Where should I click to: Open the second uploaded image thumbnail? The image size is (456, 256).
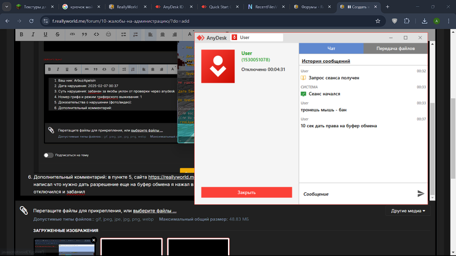(x=131, y=247)
